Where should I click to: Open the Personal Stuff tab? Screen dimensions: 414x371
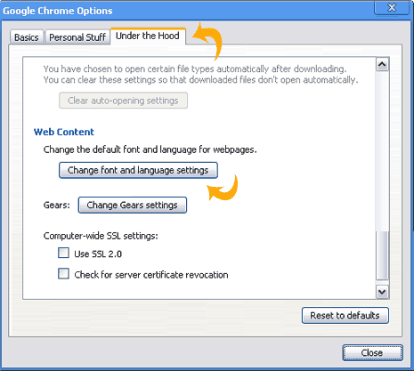pos(77,37)
